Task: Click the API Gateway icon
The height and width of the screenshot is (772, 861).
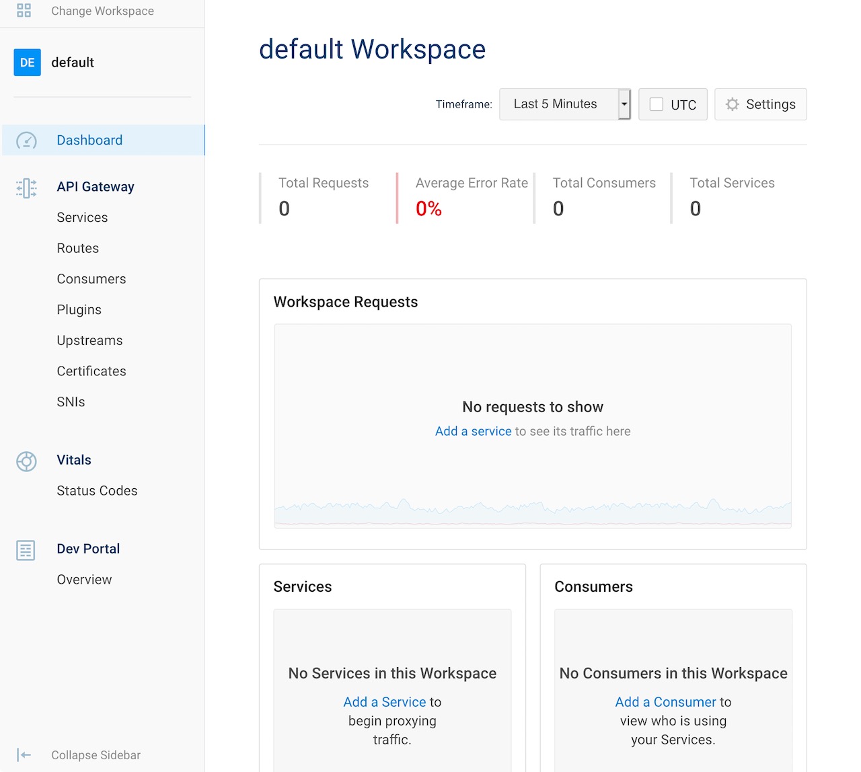Action: coord(26,188)
